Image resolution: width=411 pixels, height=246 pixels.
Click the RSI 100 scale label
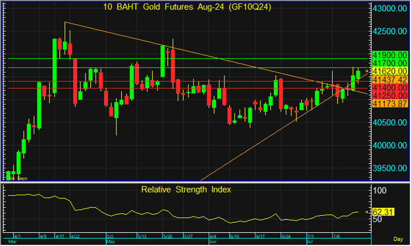pyautogui.click(x=379, y=190)
